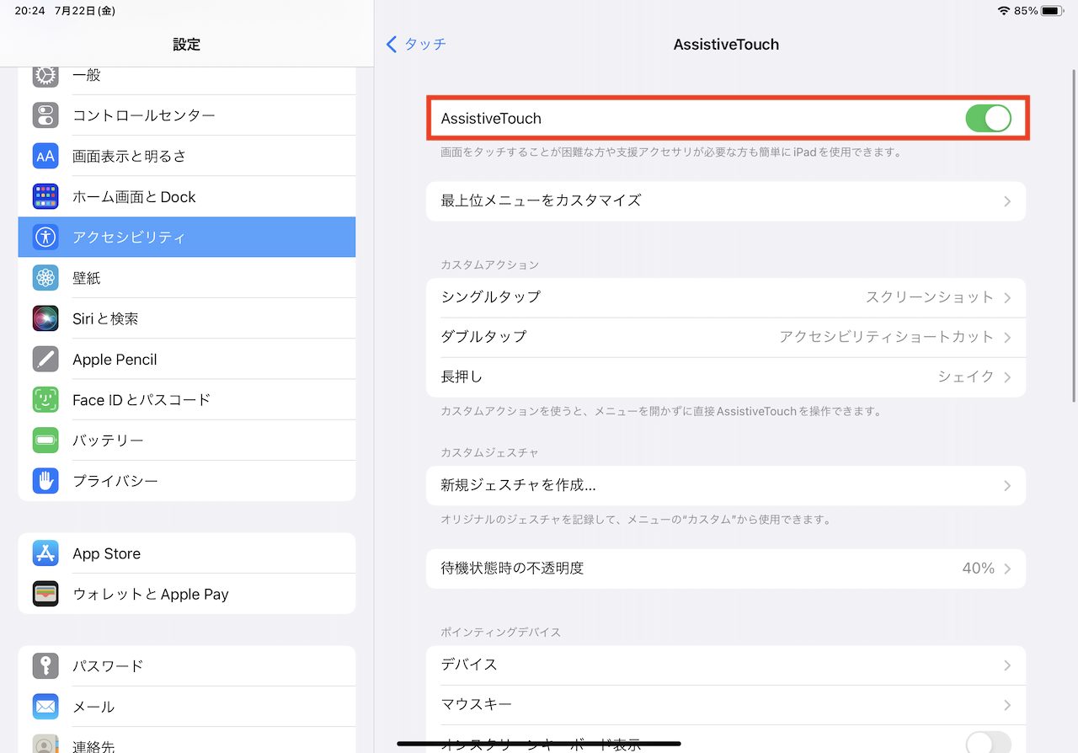
Task: Select the Apple Pencil icon
Action: click(45, 359)
